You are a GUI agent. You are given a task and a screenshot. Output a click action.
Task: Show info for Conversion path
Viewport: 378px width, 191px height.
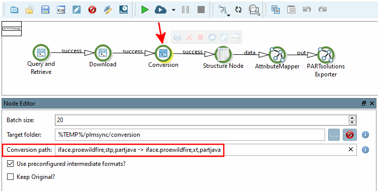tap(365, 150)
